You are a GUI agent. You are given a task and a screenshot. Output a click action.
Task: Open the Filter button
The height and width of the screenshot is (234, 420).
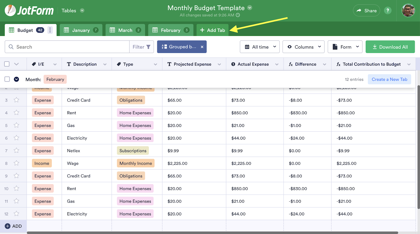pyautogui.click(x=141, y=47)
